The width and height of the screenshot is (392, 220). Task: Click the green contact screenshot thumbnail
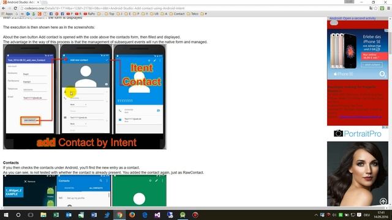(139, 191)
